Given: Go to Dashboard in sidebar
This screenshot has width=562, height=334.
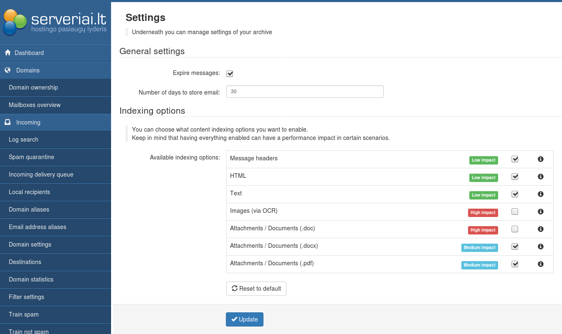Looking at the screenshot, I should point(29,53).
